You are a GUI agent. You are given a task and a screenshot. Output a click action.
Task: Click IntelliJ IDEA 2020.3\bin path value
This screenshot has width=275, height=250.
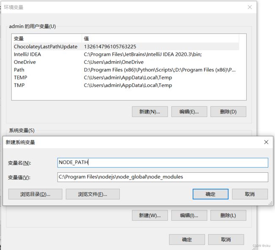[143, 54]
